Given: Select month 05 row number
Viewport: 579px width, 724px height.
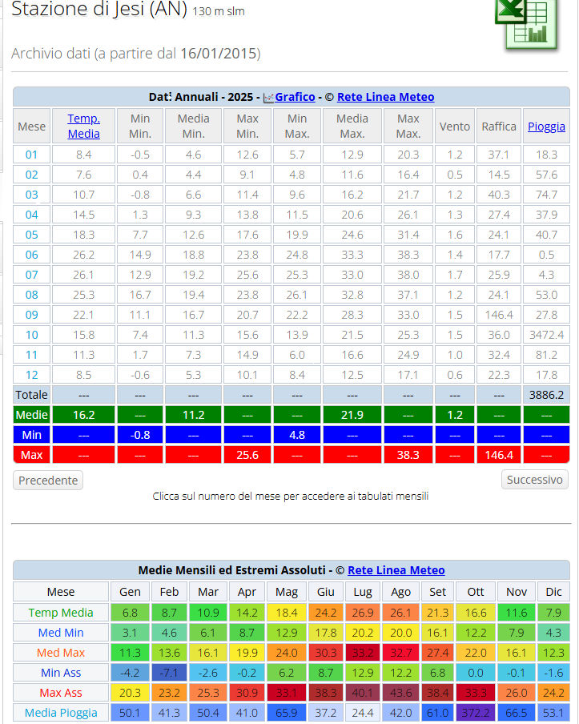Looking at the screenshot, I should [x=31, y=235].
